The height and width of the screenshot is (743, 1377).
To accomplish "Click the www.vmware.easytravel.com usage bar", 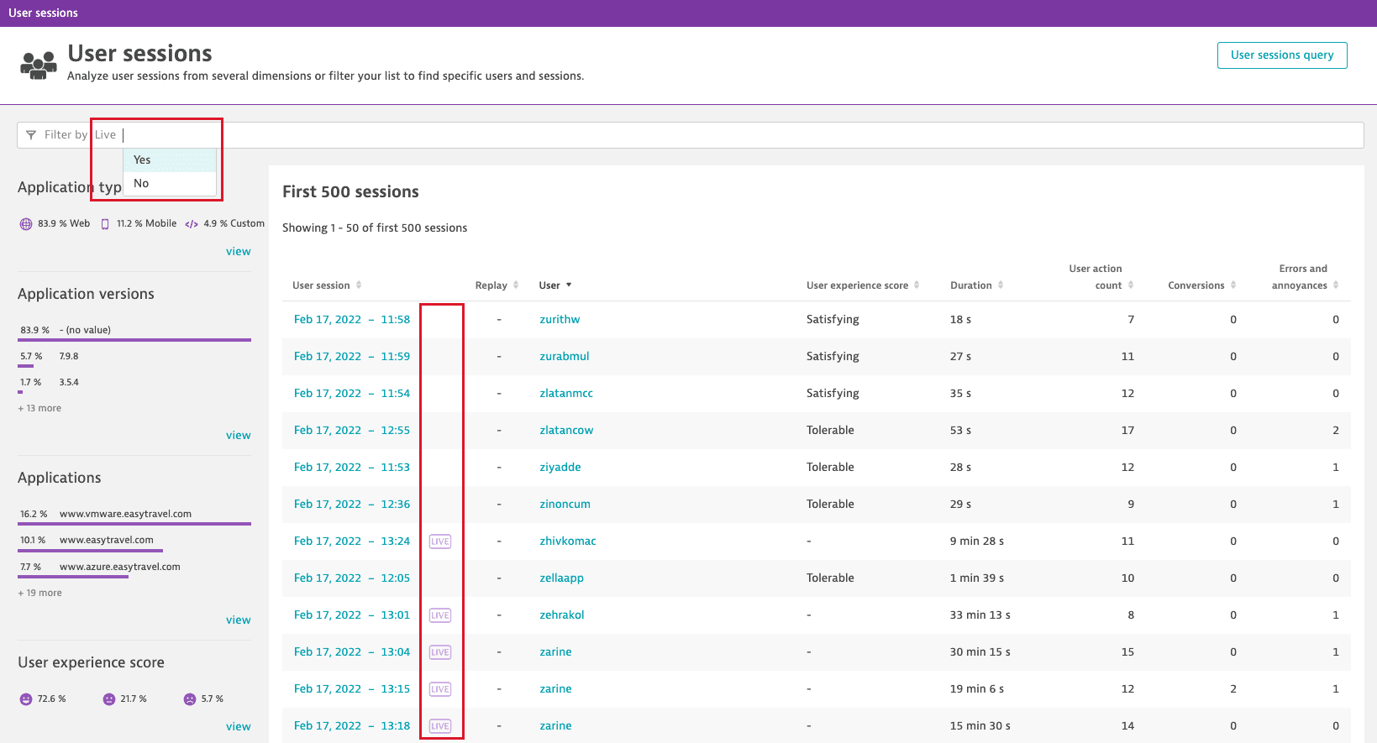I will pyautogui.click(x=134, y=525).
